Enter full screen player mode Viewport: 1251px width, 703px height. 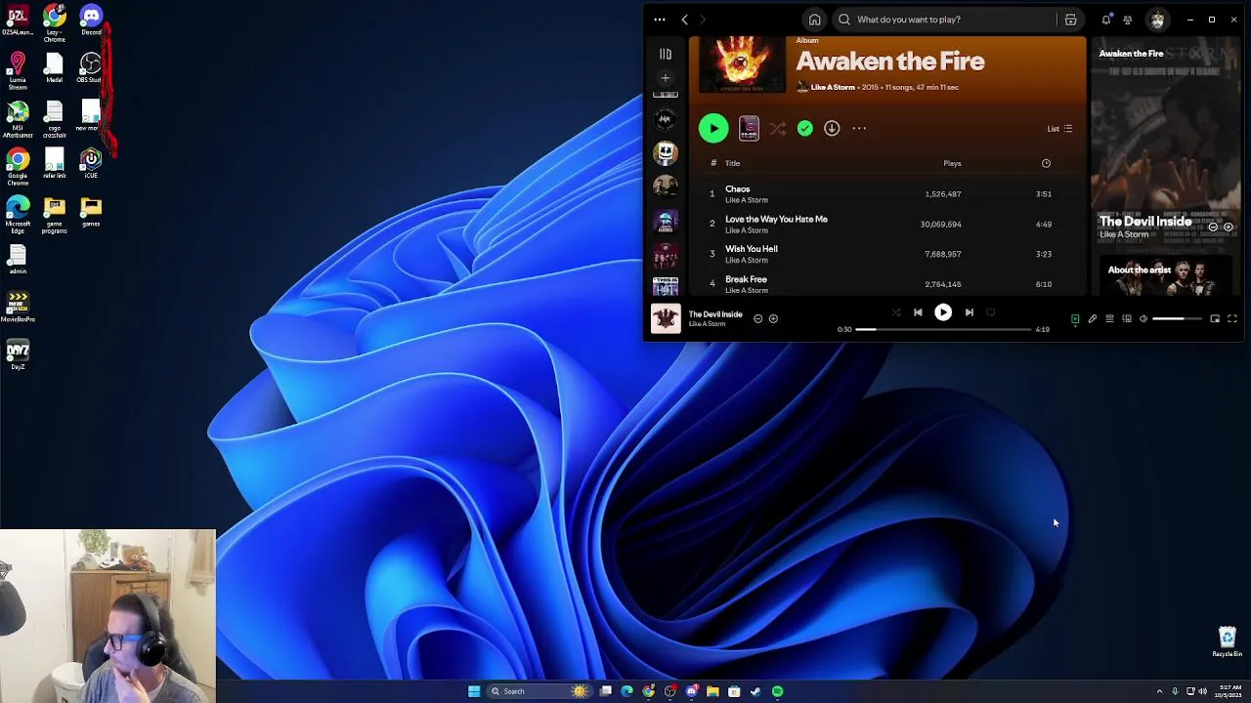tap(1232, 318)
